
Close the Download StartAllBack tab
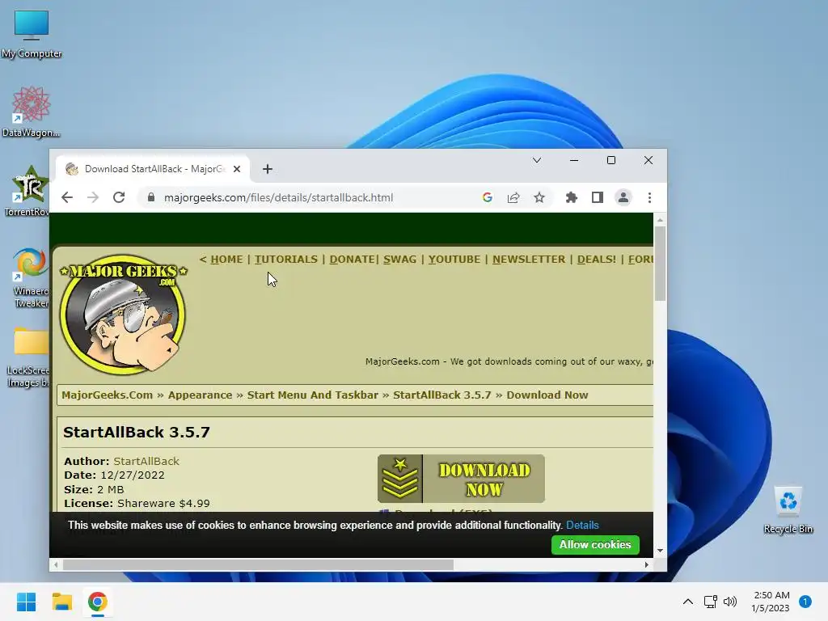237,169
